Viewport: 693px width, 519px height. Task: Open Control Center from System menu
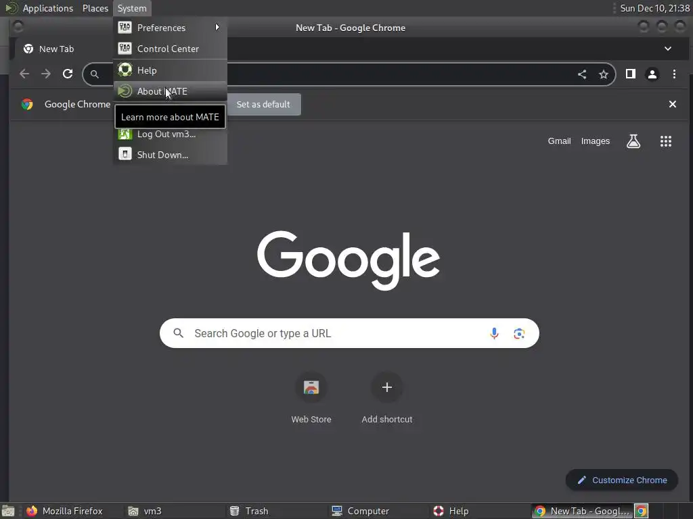(x=170, y=49)
